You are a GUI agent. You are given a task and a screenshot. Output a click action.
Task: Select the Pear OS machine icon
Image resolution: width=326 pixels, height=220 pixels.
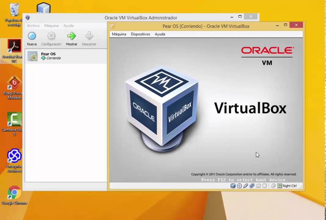pyautogui.click(x=33, y=56)
